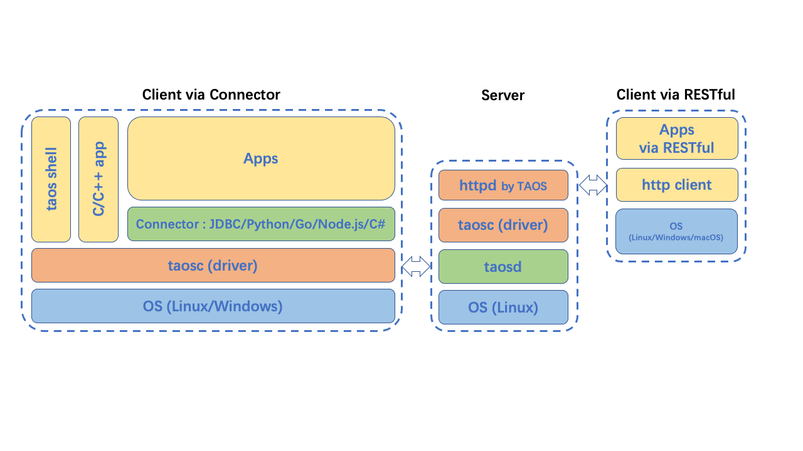803x451 pixels.
Task: Select the OS (Linux/Windows/macOS) block
Action: pyautogui.click(x=677, y=232)
